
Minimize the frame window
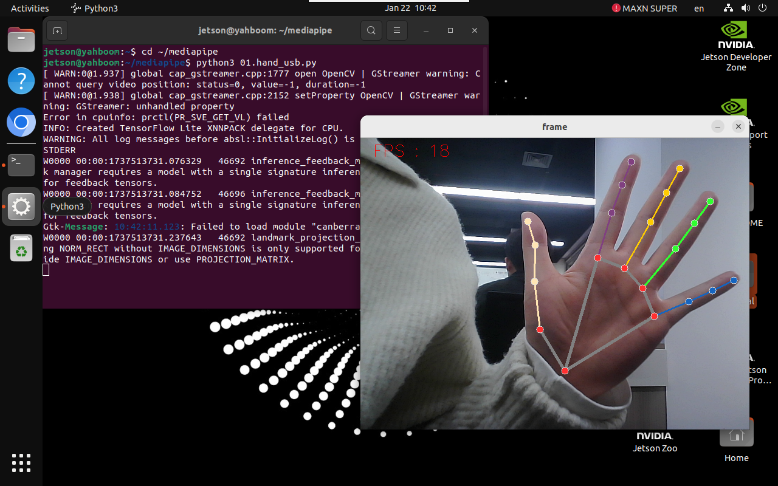(718, 126)
